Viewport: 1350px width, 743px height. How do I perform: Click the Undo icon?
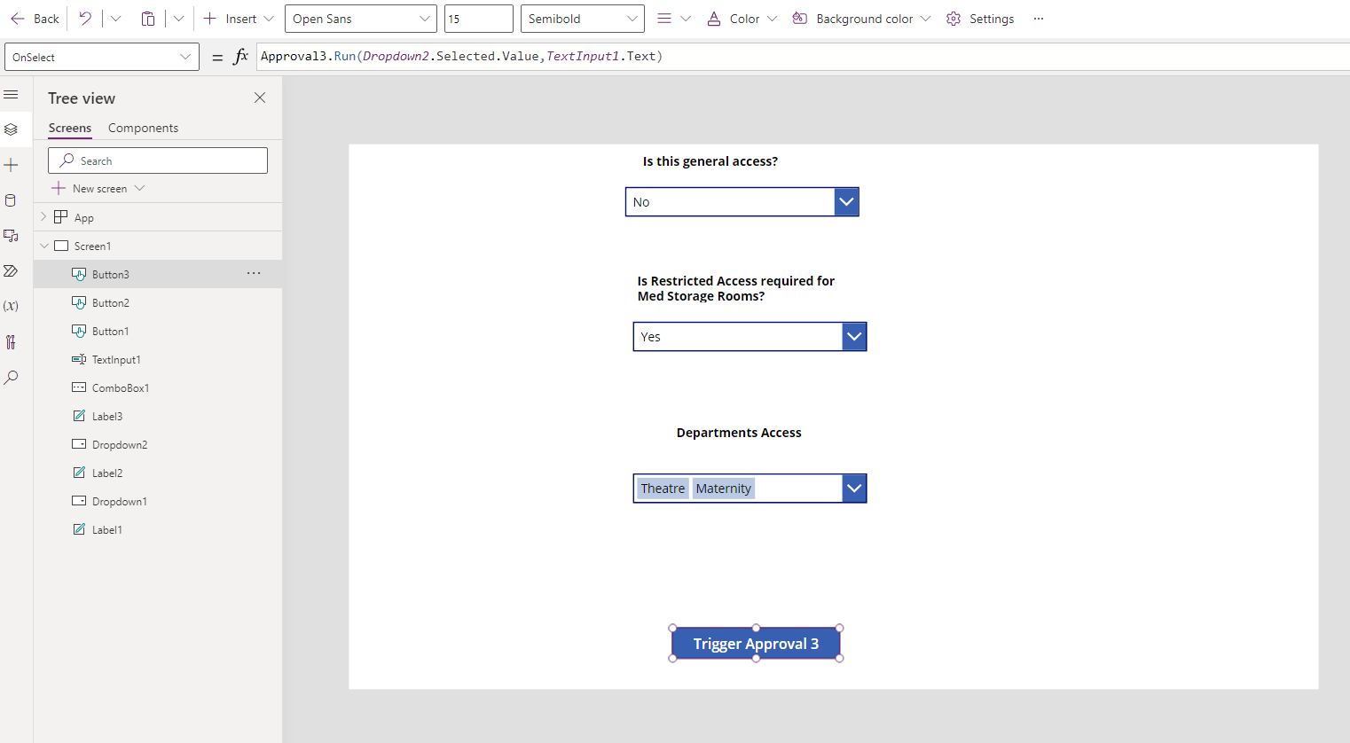pyautogui.click(x=85, y=19)
